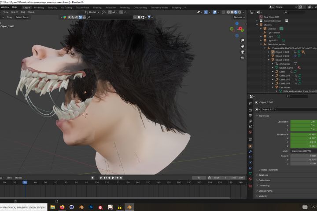This screenshot has width=317, height=211.
Task: Open the Help menu
Action: [15, 7]
